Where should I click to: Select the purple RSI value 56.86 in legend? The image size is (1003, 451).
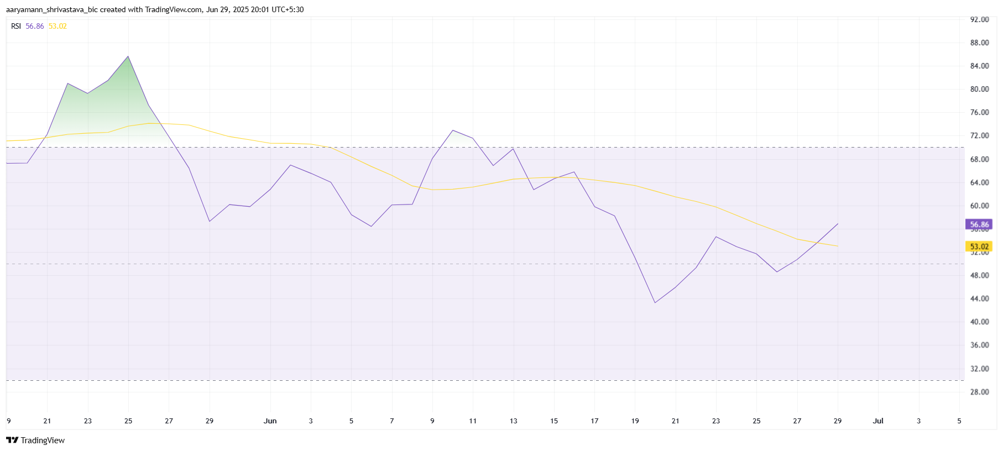coord(35,26)
